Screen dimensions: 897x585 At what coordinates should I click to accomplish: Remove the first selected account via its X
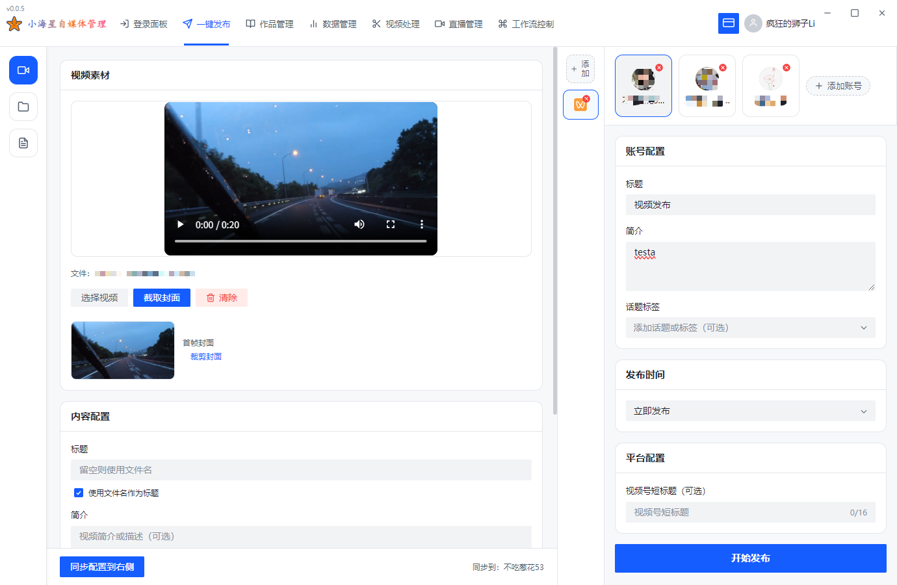tap(658, 66)
